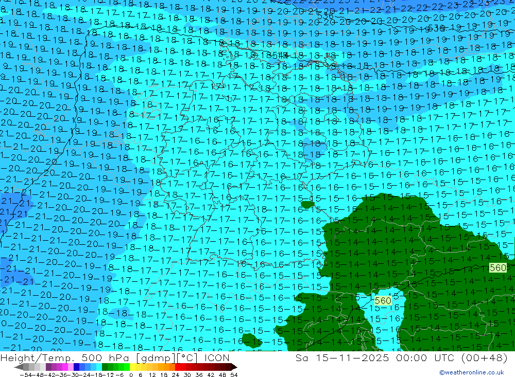Click the bright red segment of the color scale
Image resolution: width=515 pixels, height=377 pixels.
(x=178, y=367)
